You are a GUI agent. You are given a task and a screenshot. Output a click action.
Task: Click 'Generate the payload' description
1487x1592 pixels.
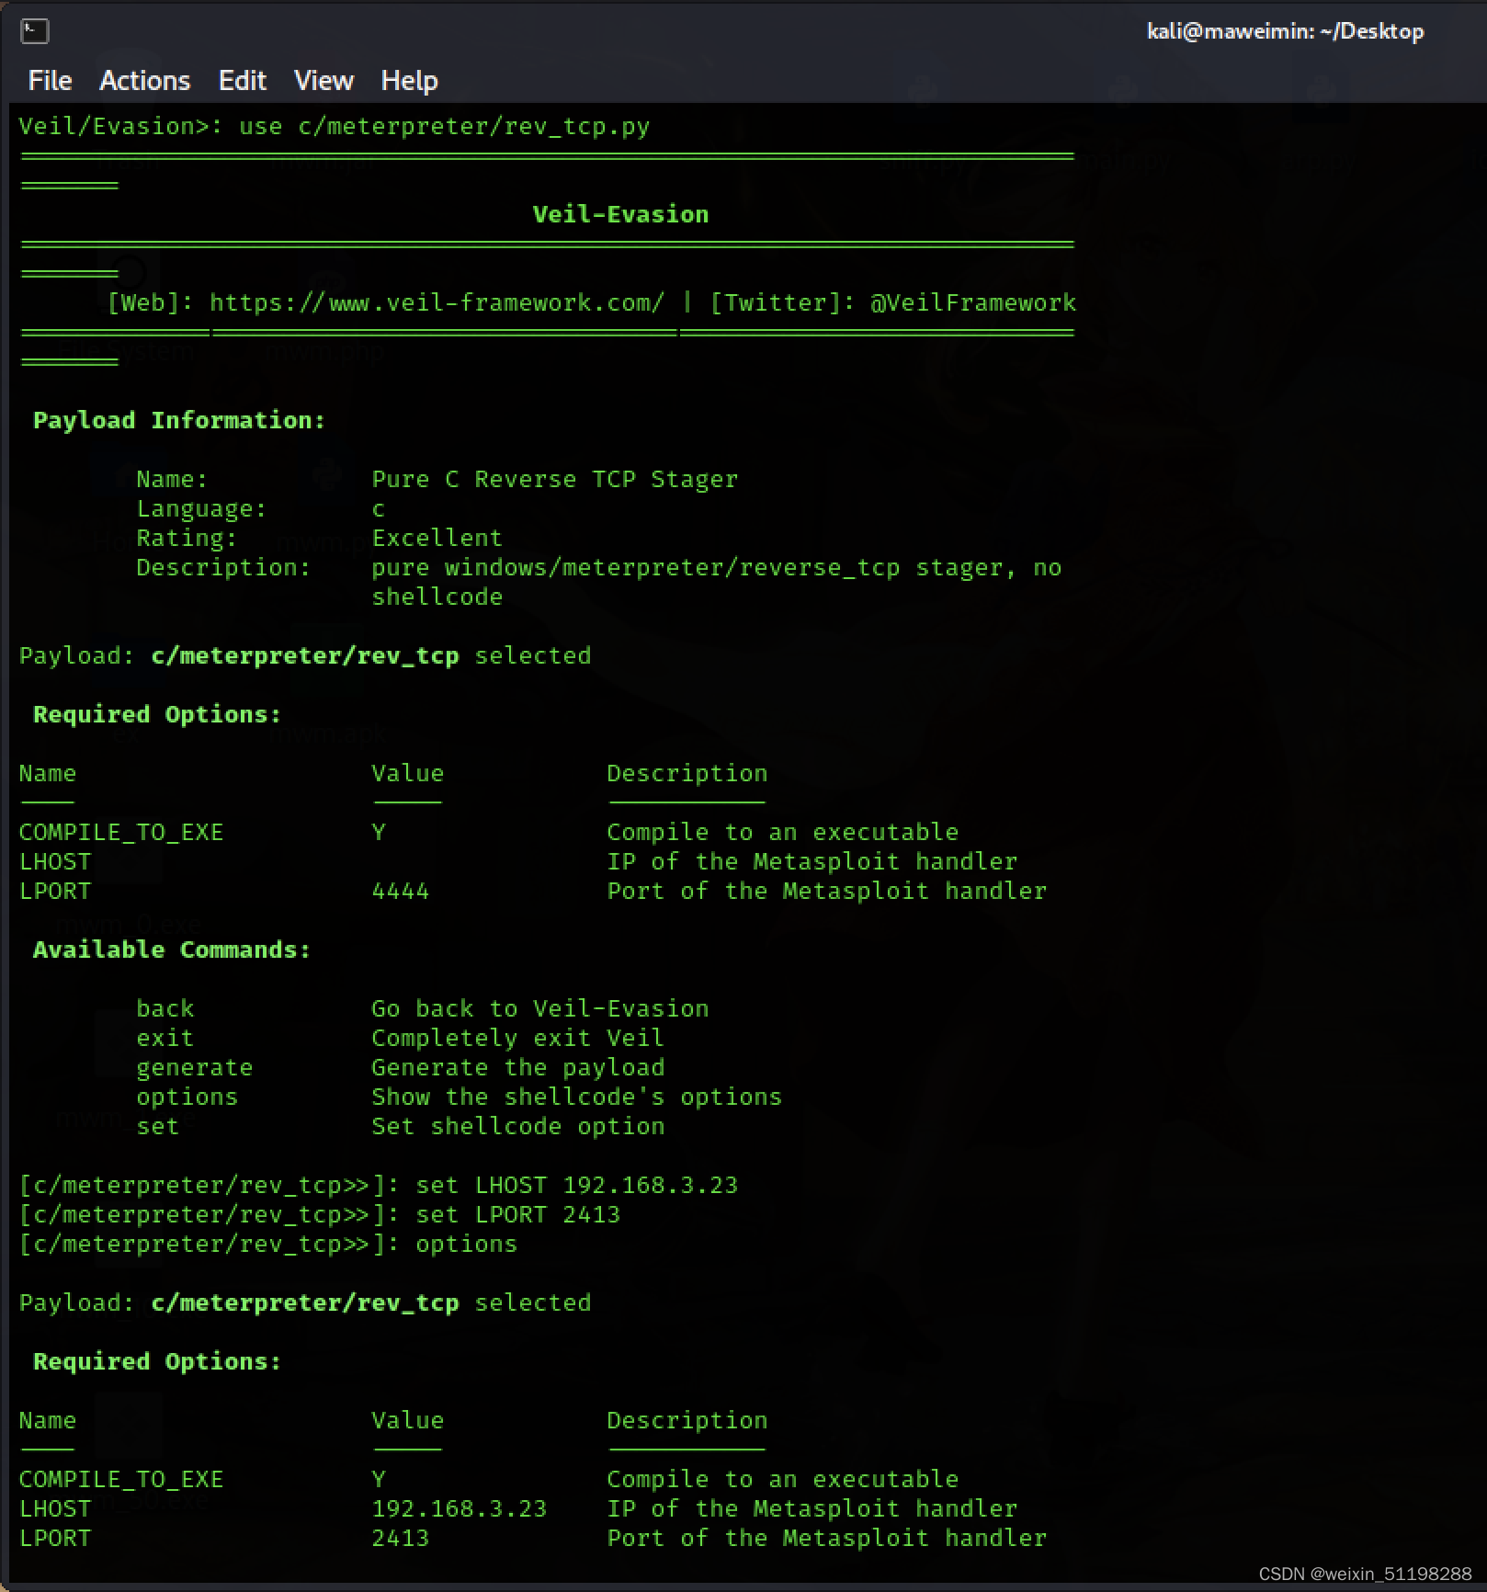[517, 1067]
